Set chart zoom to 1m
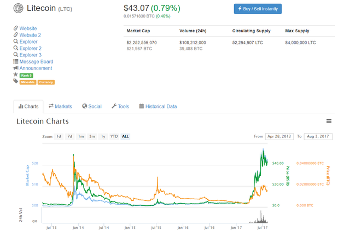 click(81, 136)
